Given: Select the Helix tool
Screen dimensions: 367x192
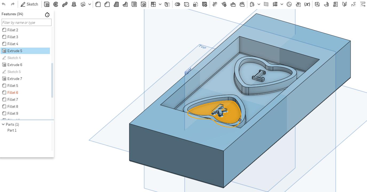Looking at the screenshot, I should coord(275,4).
